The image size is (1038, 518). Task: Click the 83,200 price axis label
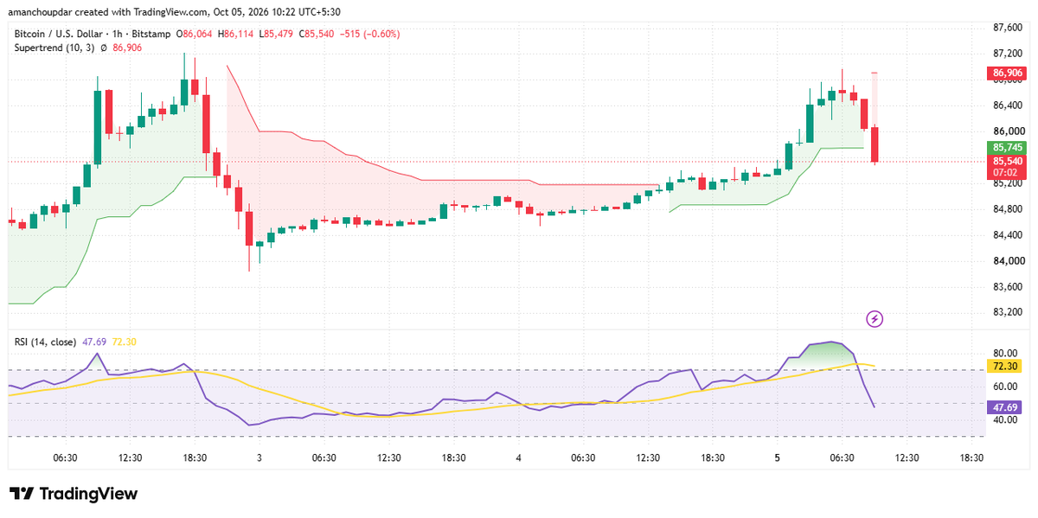1008,313
